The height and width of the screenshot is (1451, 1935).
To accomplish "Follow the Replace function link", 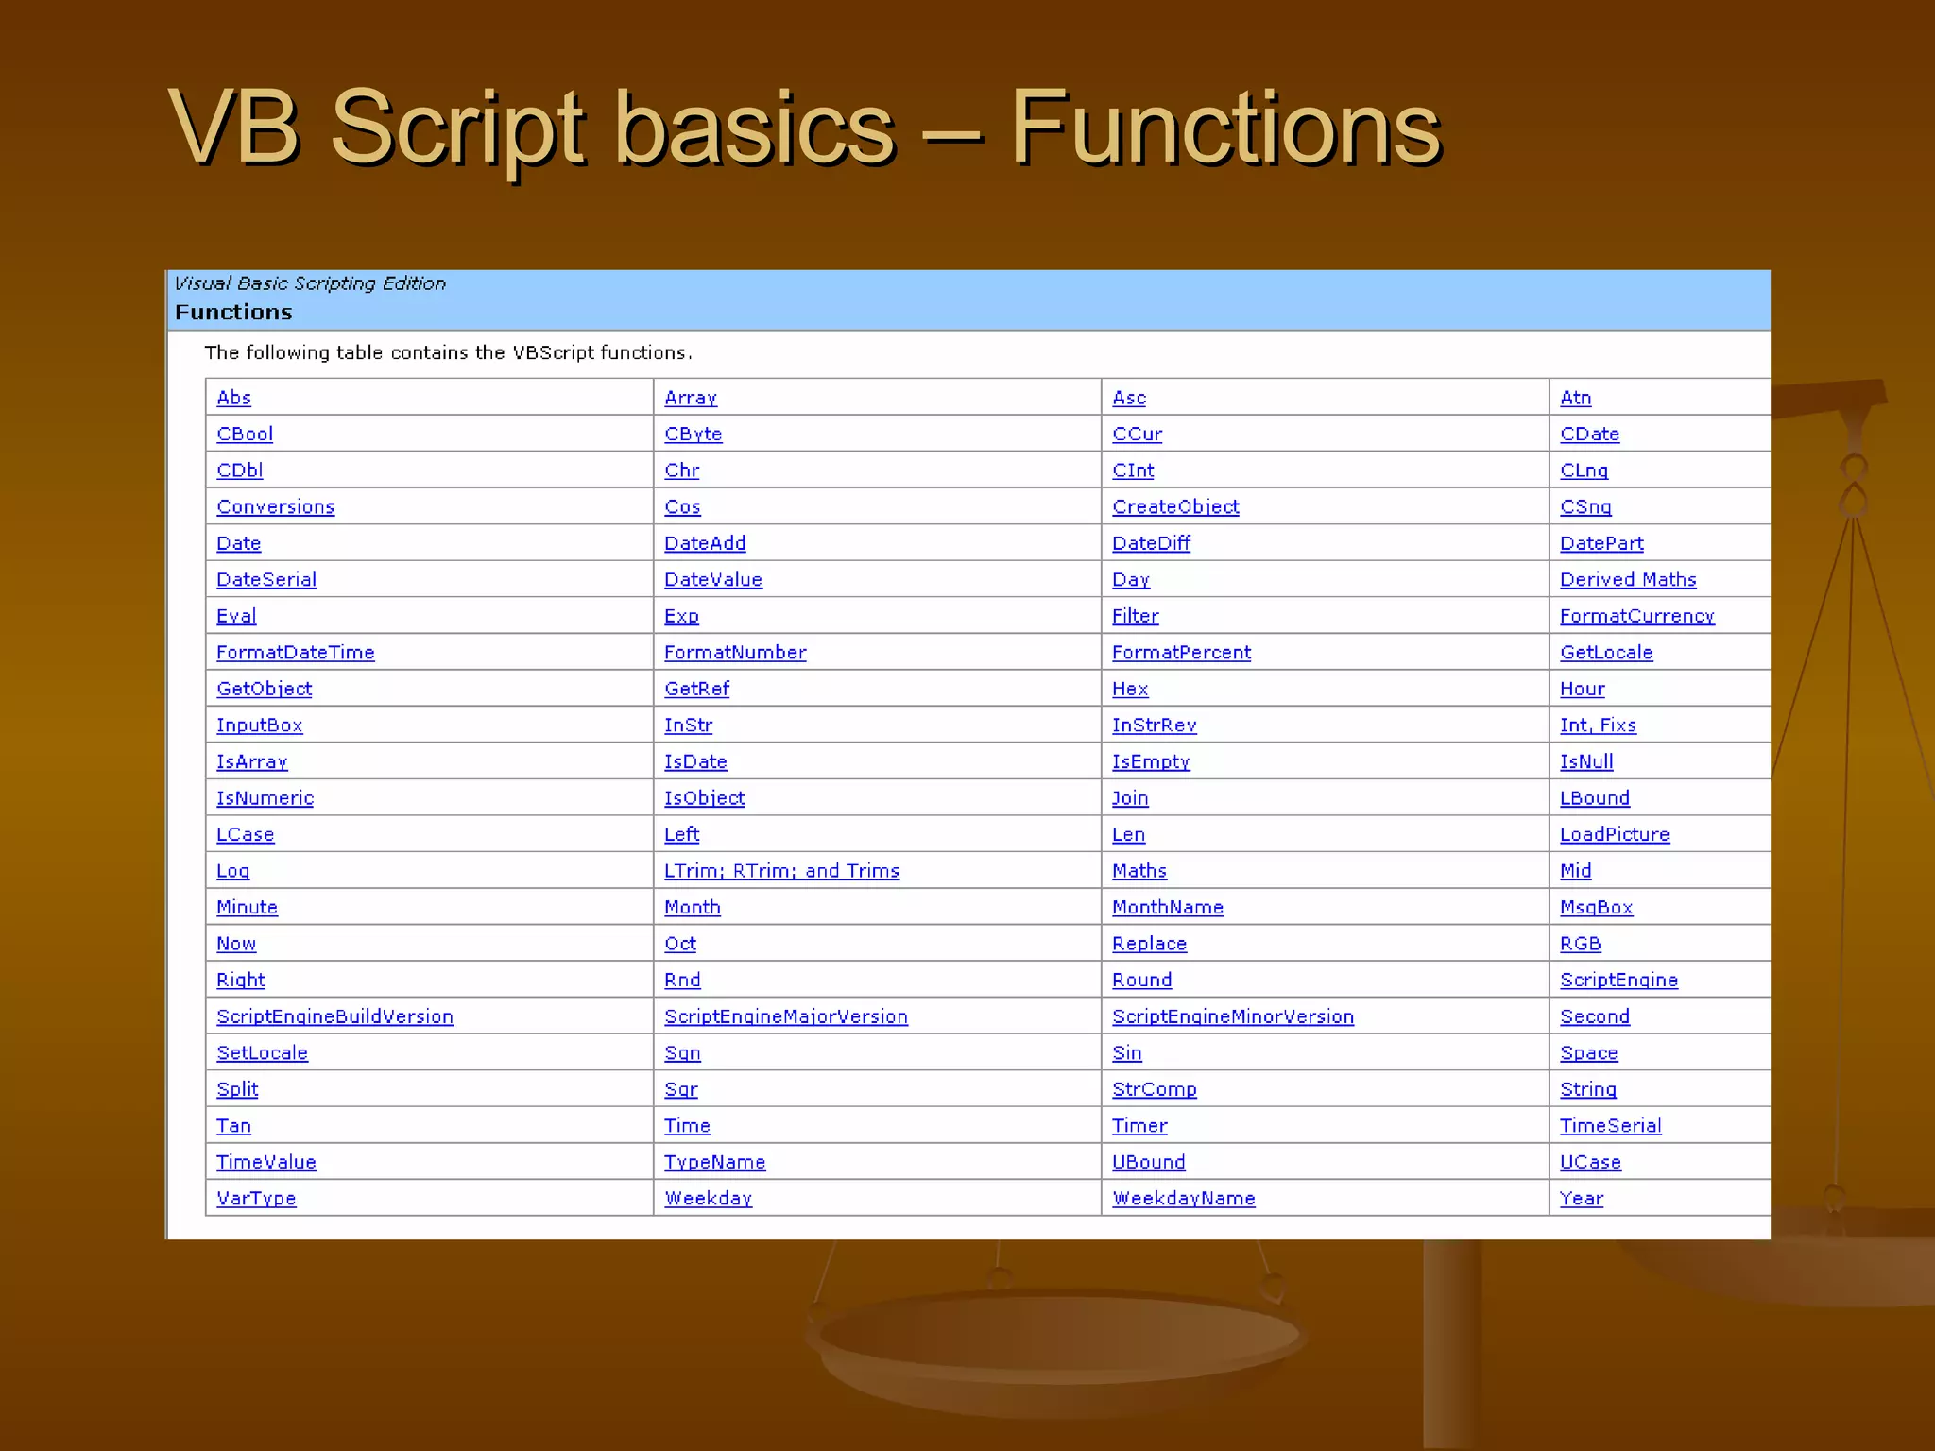I will pyautogui.click(x=1150, y=943).
